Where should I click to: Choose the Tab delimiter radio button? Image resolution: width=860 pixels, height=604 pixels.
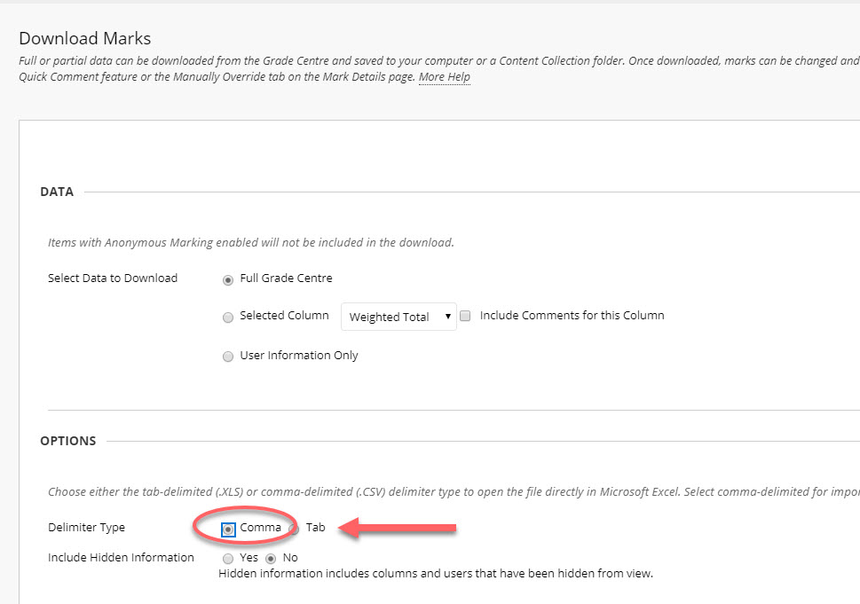[x=294, y=529]
